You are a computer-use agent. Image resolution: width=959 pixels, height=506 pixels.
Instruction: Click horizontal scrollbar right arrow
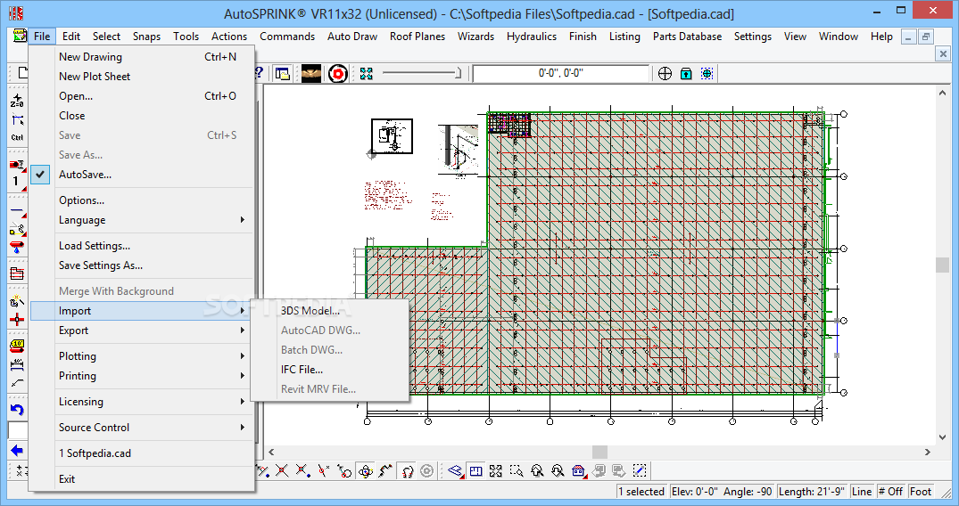927,453
